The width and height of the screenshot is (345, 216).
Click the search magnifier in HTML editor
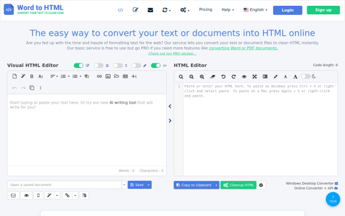pyautogui.click(x=181, y=77)
